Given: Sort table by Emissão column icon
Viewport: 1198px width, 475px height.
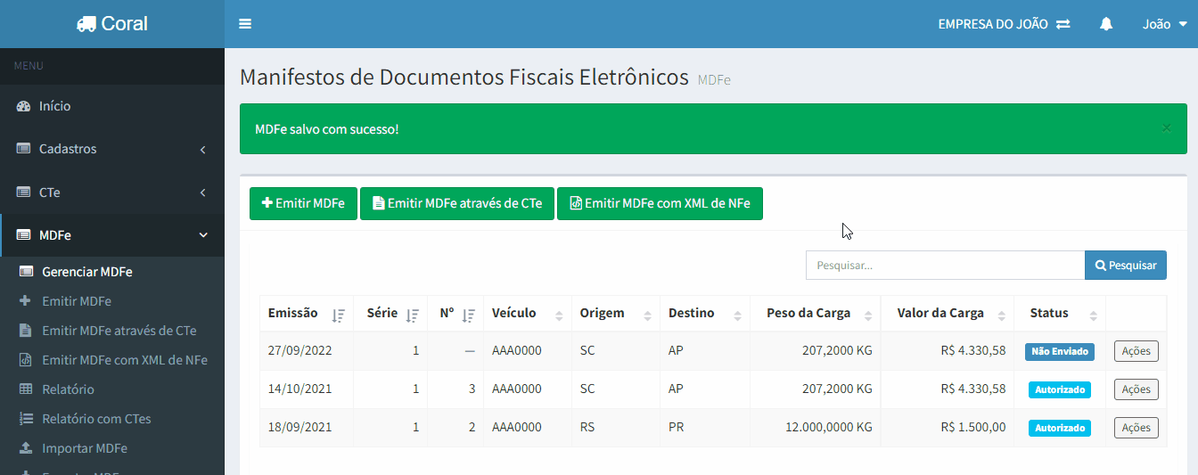Looking at the screenshot, I should click(x=338, y=315).
